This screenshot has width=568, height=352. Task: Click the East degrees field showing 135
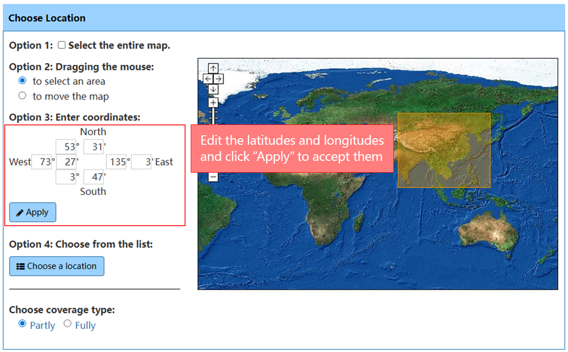[x=116, y=162]
